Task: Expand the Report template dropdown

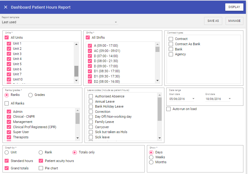Action: tap(116, 22)
